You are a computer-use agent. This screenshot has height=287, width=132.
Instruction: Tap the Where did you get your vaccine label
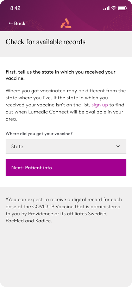pos(39,134)
